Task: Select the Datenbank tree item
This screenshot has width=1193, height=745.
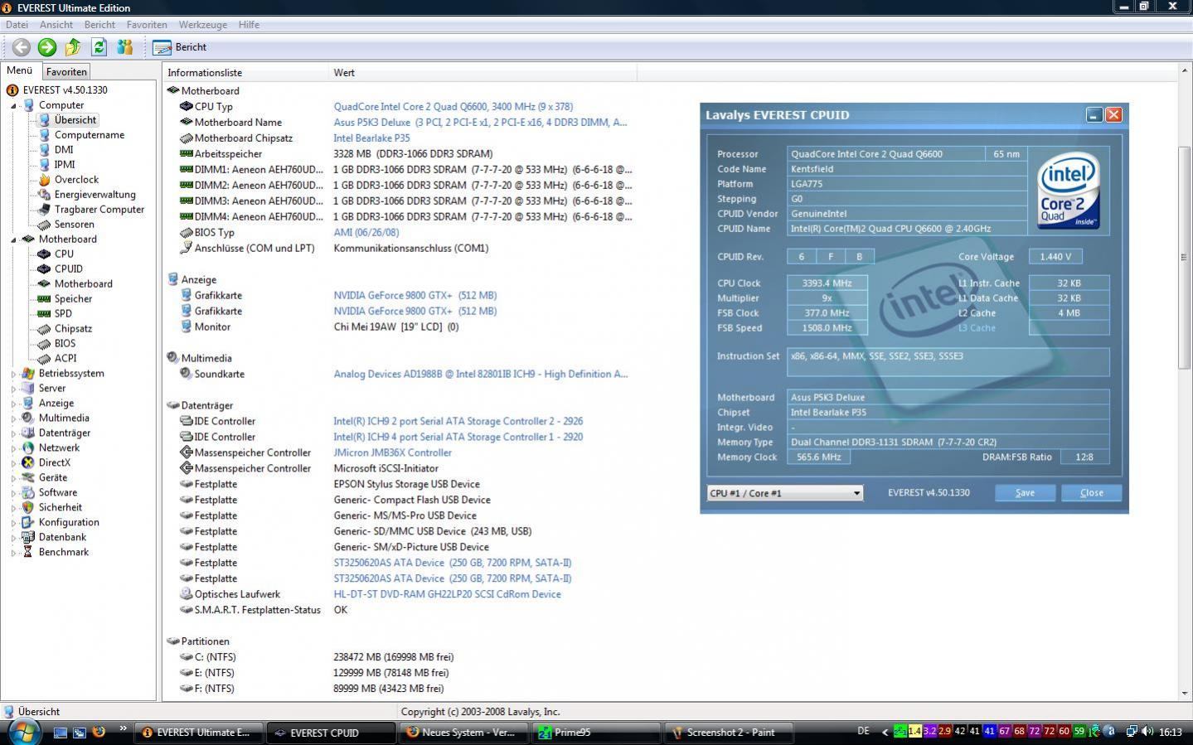Action: (62, 538)
